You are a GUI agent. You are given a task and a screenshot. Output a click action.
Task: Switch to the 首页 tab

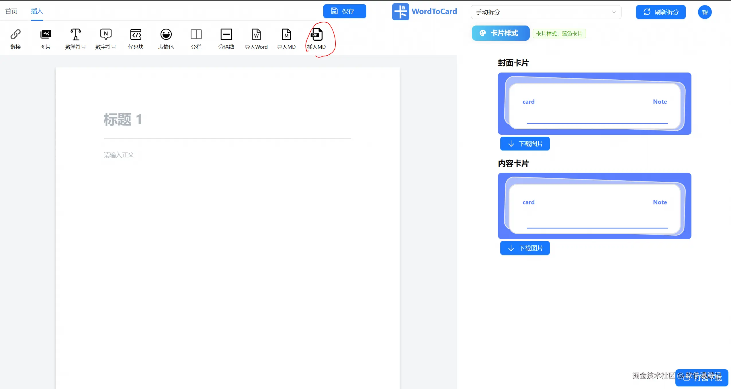tap(11, 11)
